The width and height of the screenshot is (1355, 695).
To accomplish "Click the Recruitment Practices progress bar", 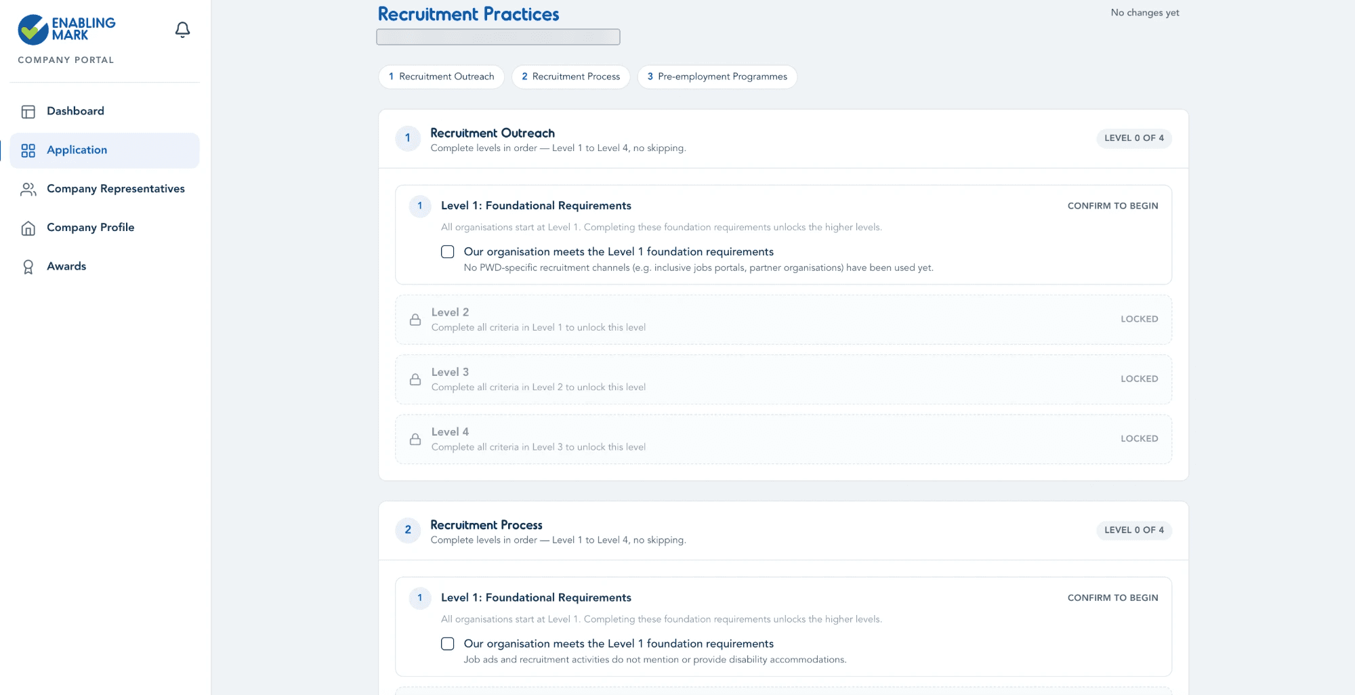I will point(498,37).
